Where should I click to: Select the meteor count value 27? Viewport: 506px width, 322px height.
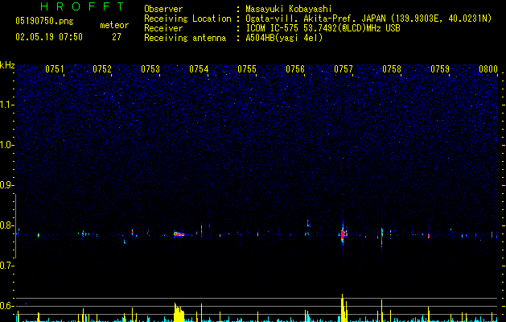(x=117, y=37)
